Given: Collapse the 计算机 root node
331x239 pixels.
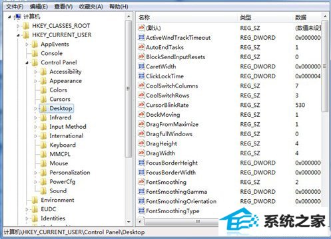Looking at the screenshot, I should pyautogui.click(x=9, y=17).
